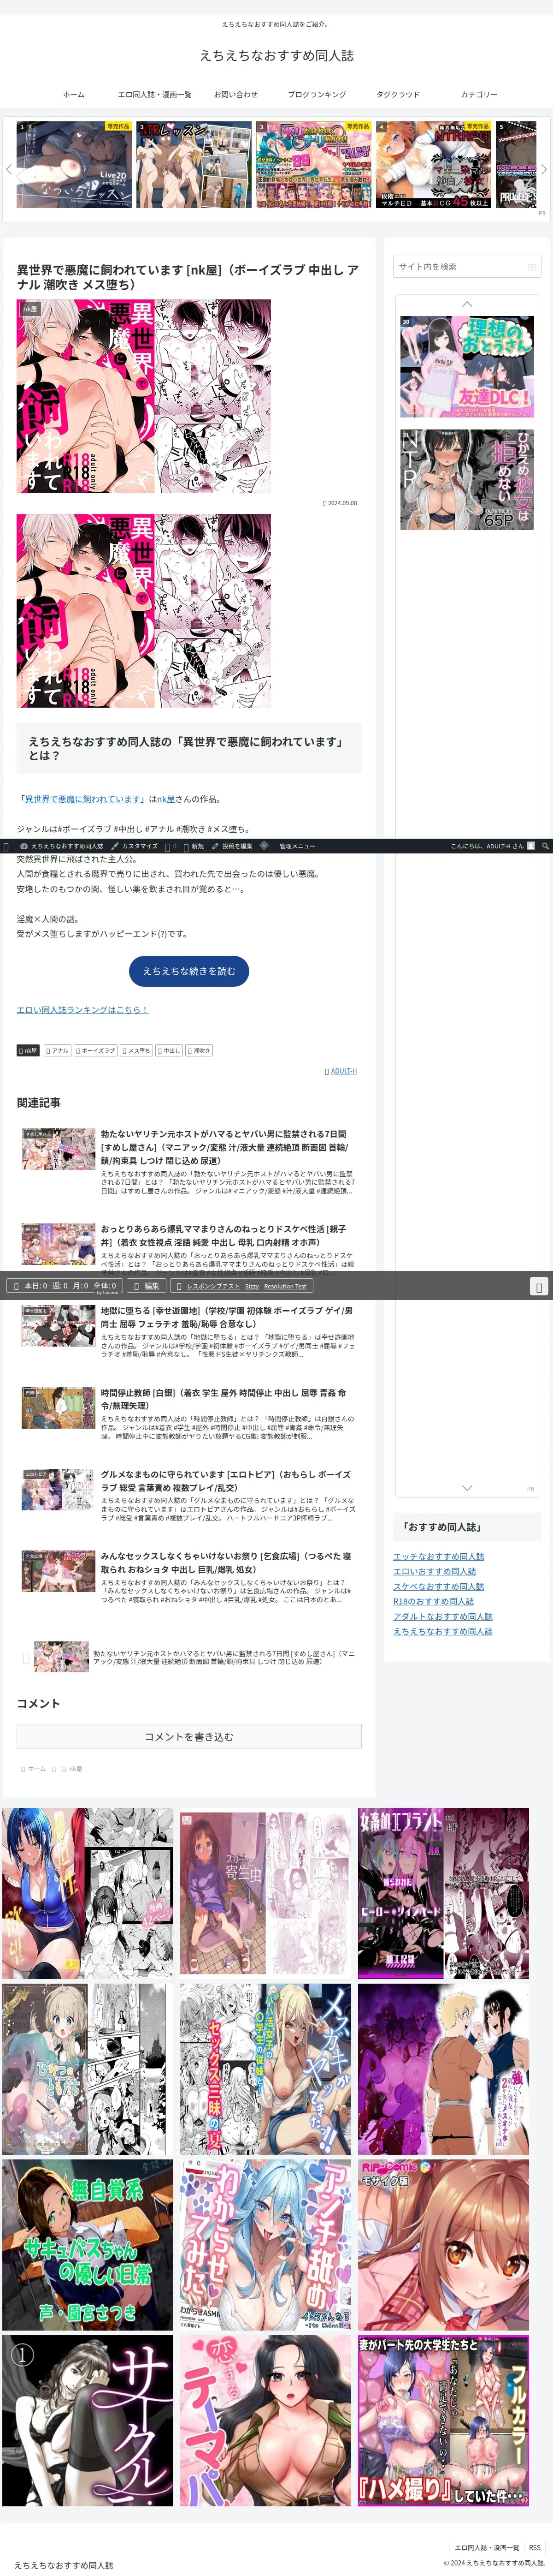Click the carousel previous arrow

9,169
